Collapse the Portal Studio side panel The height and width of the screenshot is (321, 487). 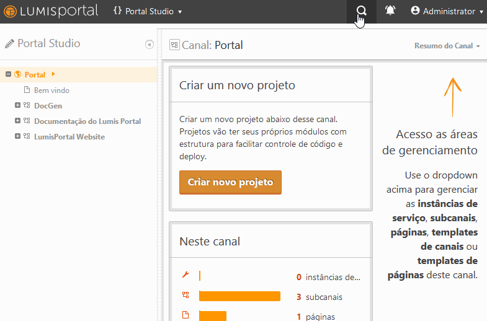click(x=150, y=45)
